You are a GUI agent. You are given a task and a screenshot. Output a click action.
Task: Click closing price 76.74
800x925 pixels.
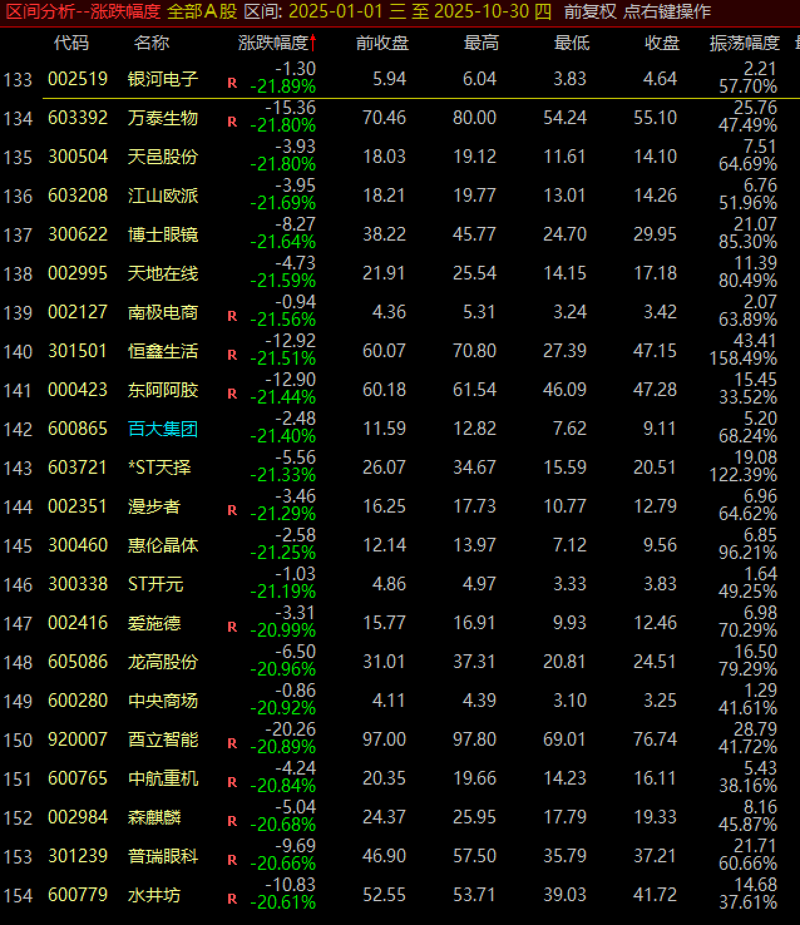coord(655,739)
